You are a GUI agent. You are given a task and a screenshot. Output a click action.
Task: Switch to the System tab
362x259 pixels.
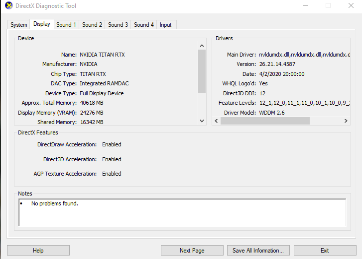pyautogui.click(x=19, y=25)
